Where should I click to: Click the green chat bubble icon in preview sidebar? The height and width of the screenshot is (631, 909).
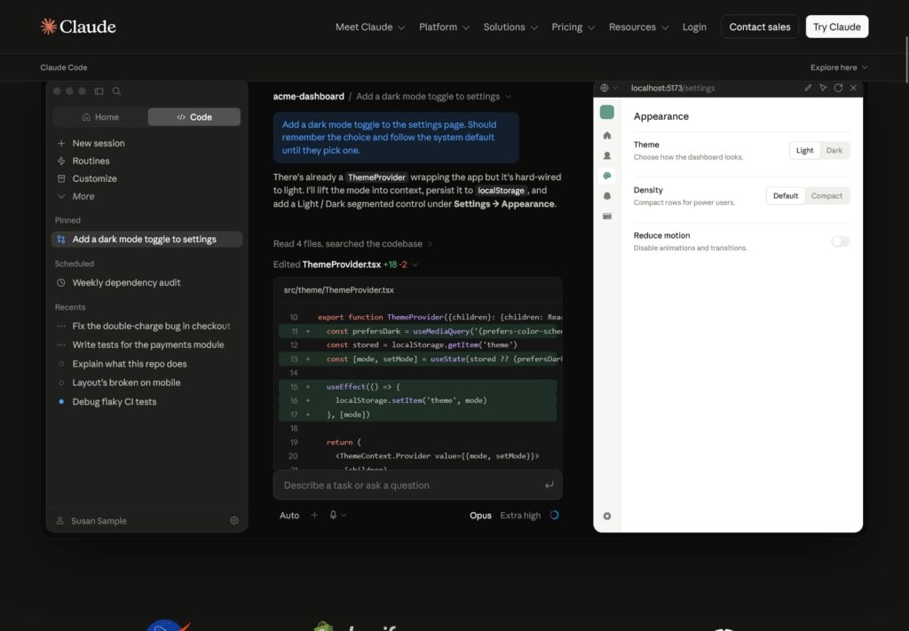(x=607, y=176)
